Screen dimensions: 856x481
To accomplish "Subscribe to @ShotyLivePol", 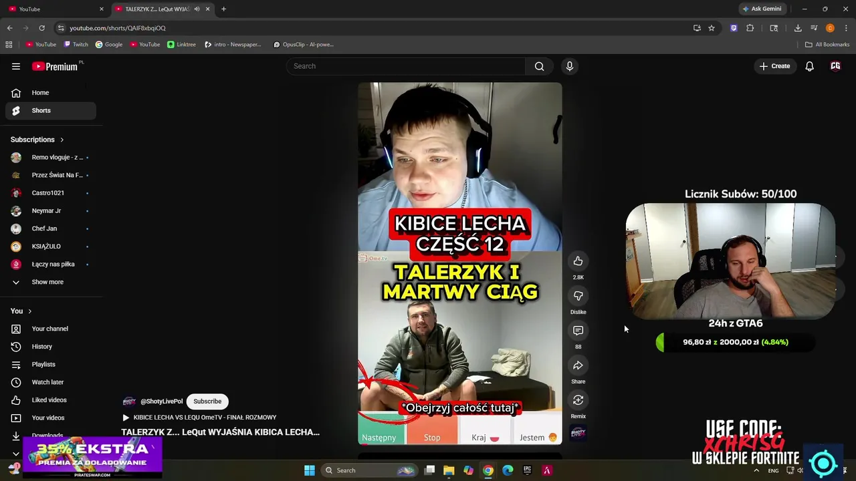I will coord(207,402).
